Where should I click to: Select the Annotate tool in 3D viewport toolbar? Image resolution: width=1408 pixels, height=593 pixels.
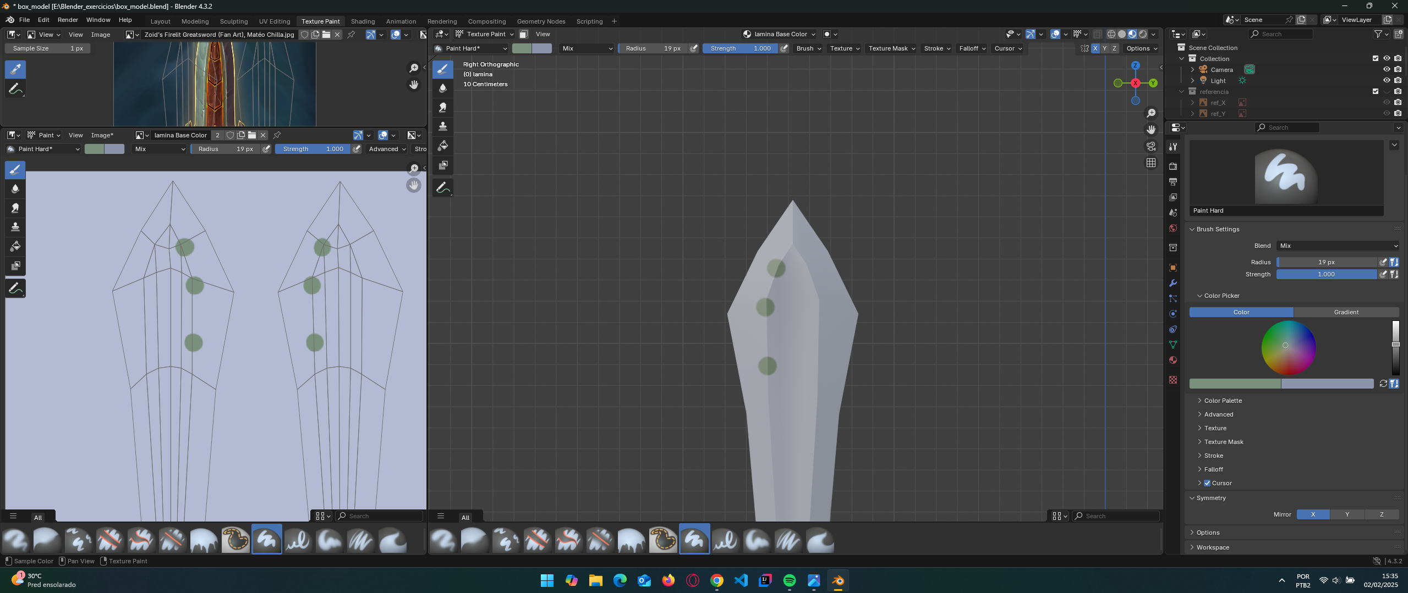442,187
